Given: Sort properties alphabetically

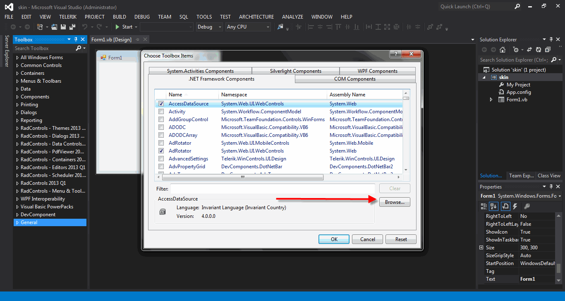Looking at the screenshot, I should (494, 206).
